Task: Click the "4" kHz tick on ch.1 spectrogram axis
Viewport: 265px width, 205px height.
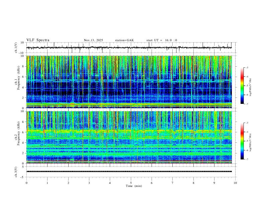Action: 23,87
